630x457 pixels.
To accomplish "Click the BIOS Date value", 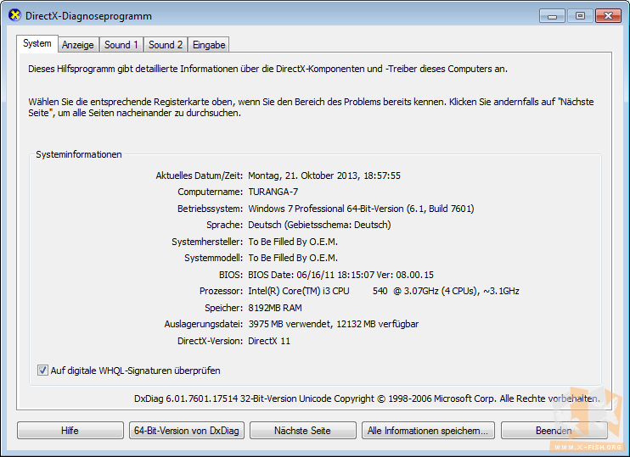I will (x=340, y=275).
